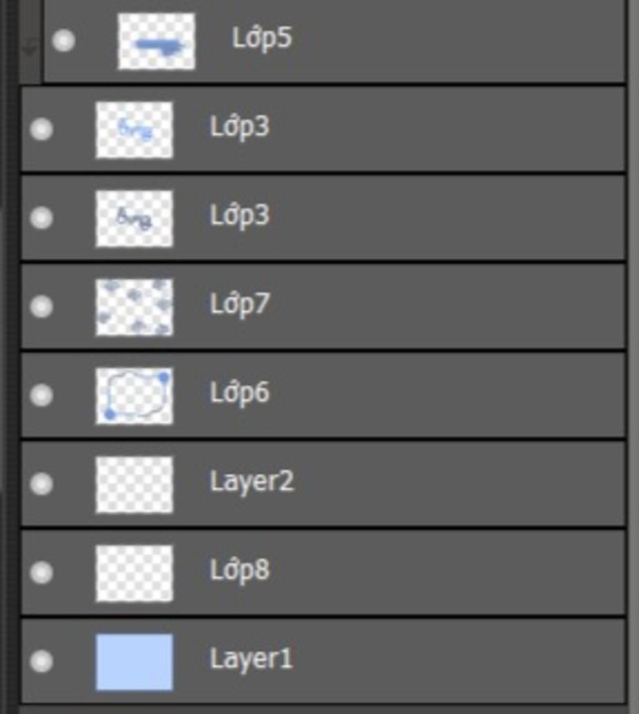The width and height of the screenshot is (639, 714).
Task: Toggle Layer2 visibility dot
Action: (41, 483)
